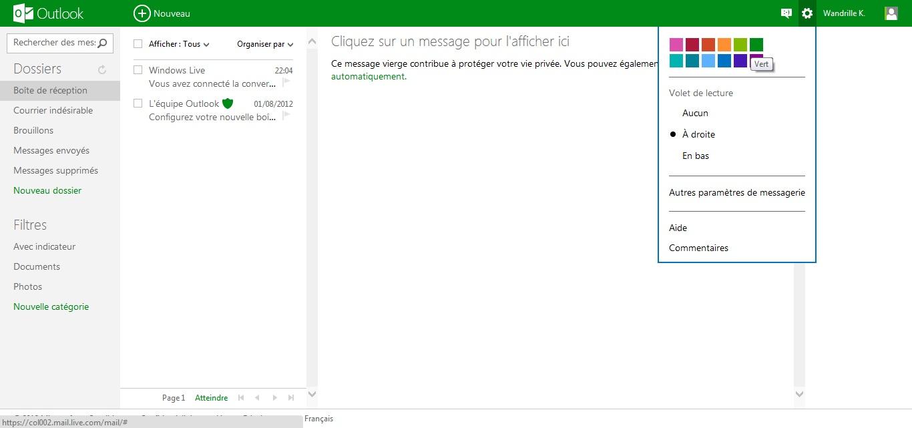The width and height of the screenshot is (912, 428).
Task: Check the select-all messages checkbox
Action: coord(138,44)
